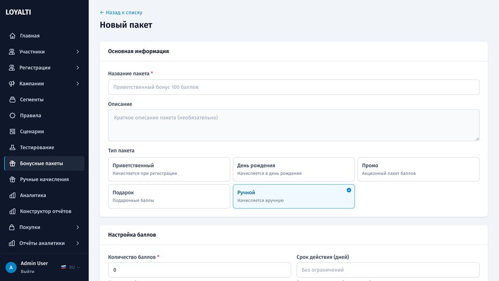Click the Кампании megaphone icon
499x281 pixels.
(12, 83)
